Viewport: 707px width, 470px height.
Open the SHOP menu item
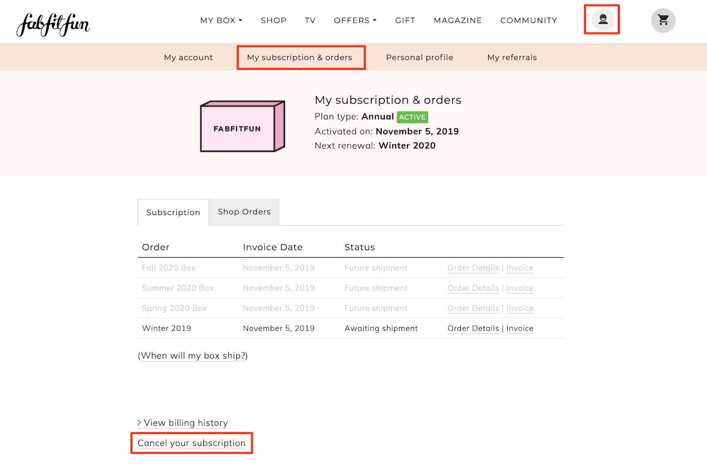274,20
